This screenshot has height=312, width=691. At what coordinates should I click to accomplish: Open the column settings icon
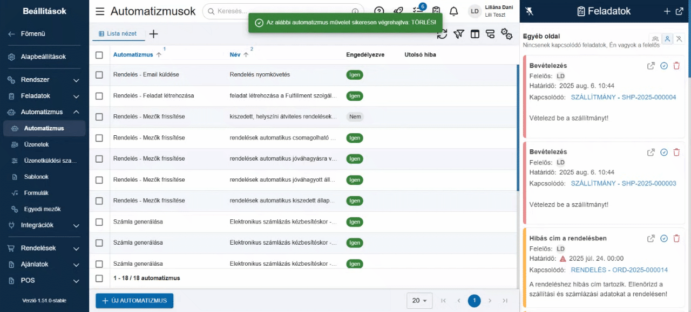click(x=475, y=33)
